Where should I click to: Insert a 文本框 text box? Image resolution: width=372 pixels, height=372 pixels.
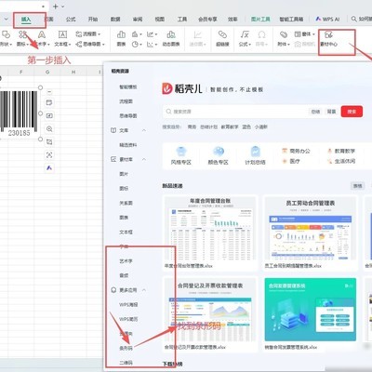[x=62, y=38]
